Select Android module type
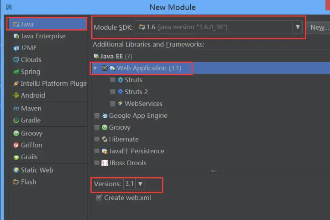 (x=48, y=95)
